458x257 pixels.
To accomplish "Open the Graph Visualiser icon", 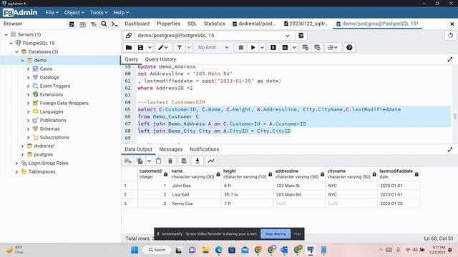I will [x=211, y=161].
